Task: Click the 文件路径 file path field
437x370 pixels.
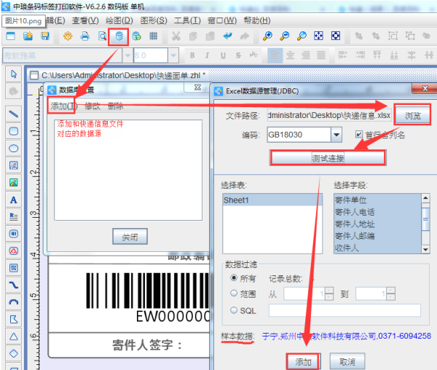Action: [x=329, y=115]
